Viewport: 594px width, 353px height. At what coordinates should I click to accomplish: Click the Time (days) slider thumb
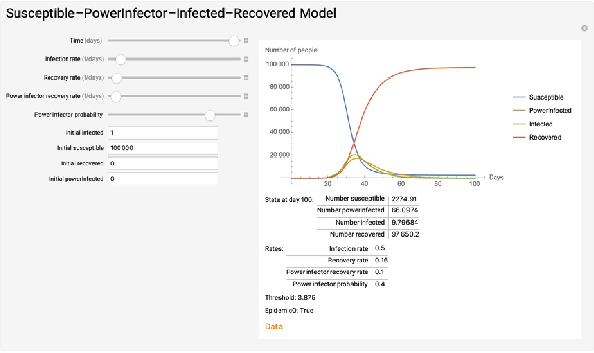(x=234, y=41)
